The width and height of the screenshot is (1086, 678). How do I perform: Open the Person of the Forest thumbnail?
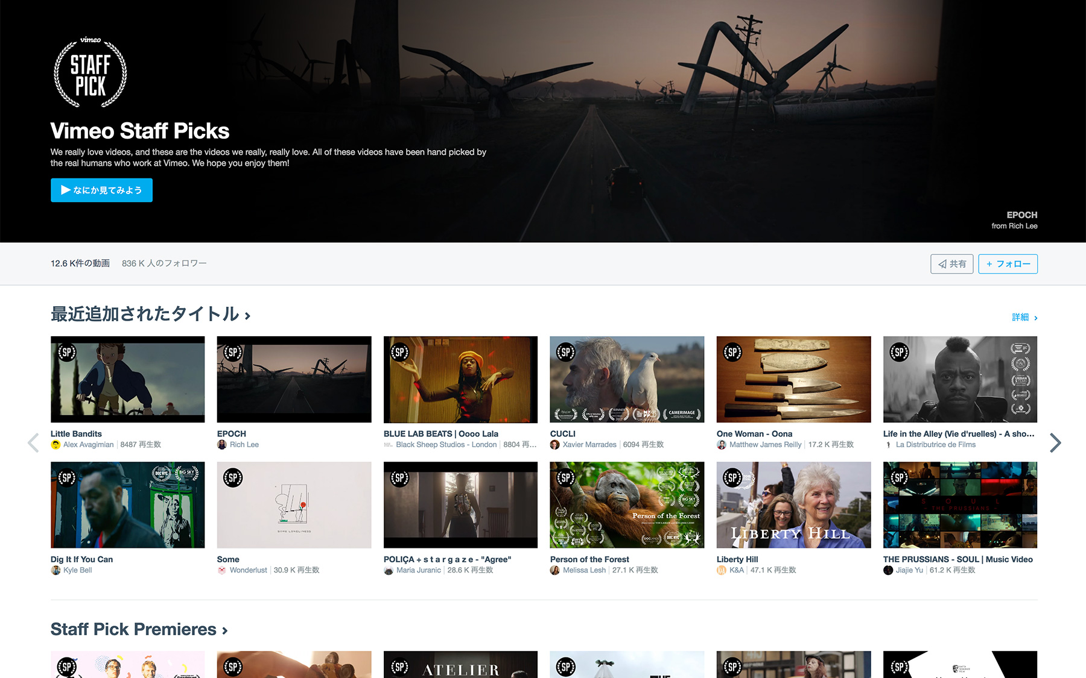click(627, 504)
